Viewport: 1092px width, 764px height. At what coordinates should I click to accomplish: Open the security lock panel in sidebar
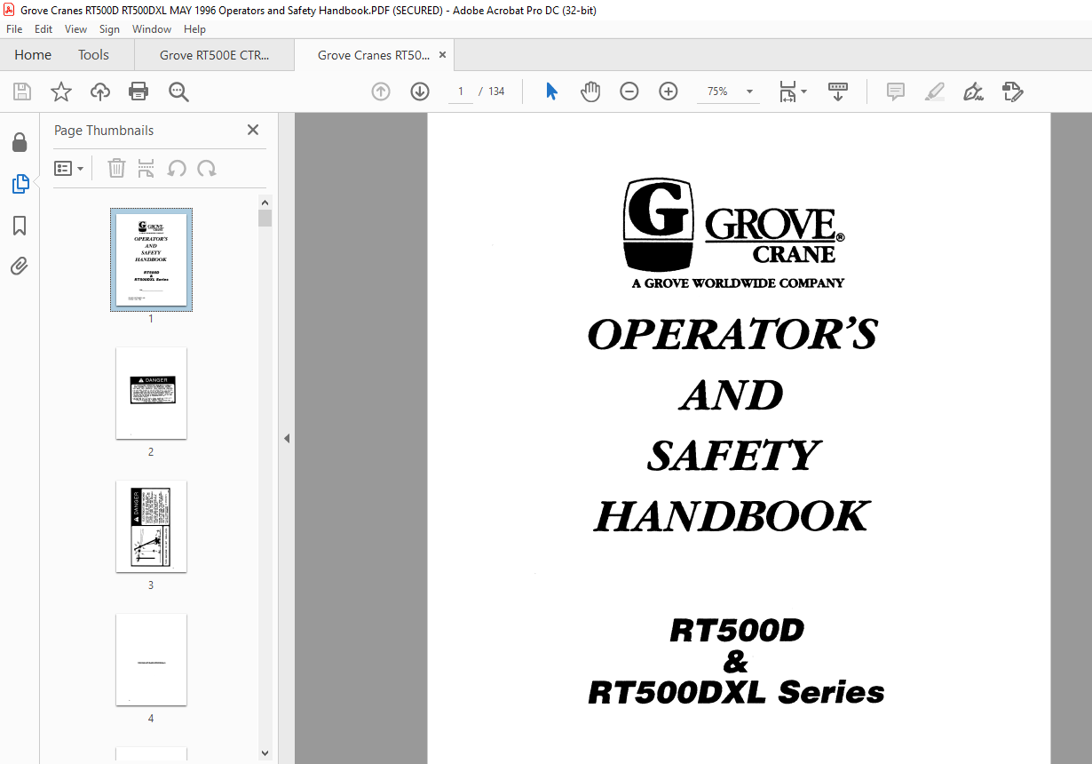[20, 142]
